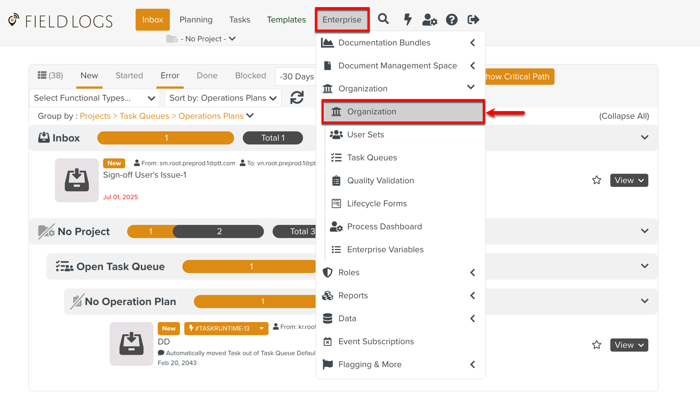
Task: Open Task Queues menu entry
Action: point(372,157)
